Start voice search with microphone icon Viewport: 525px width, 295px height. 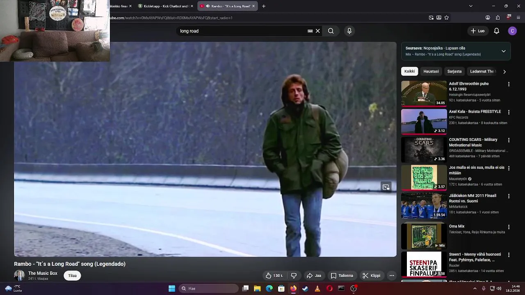349,31
